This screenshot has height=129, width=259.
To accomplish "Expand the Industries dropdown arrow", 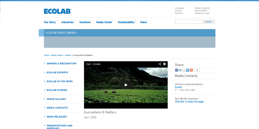I will pyautogui.click(x=75, y=20).
